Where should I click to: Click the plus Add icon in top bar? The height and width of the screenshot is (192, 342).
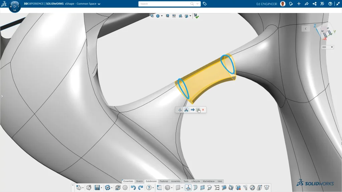coord(299,4)
